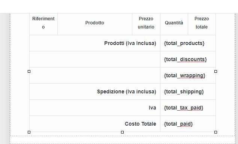
Task: Select the Iva label cell
Action: (x=95, y=108)
